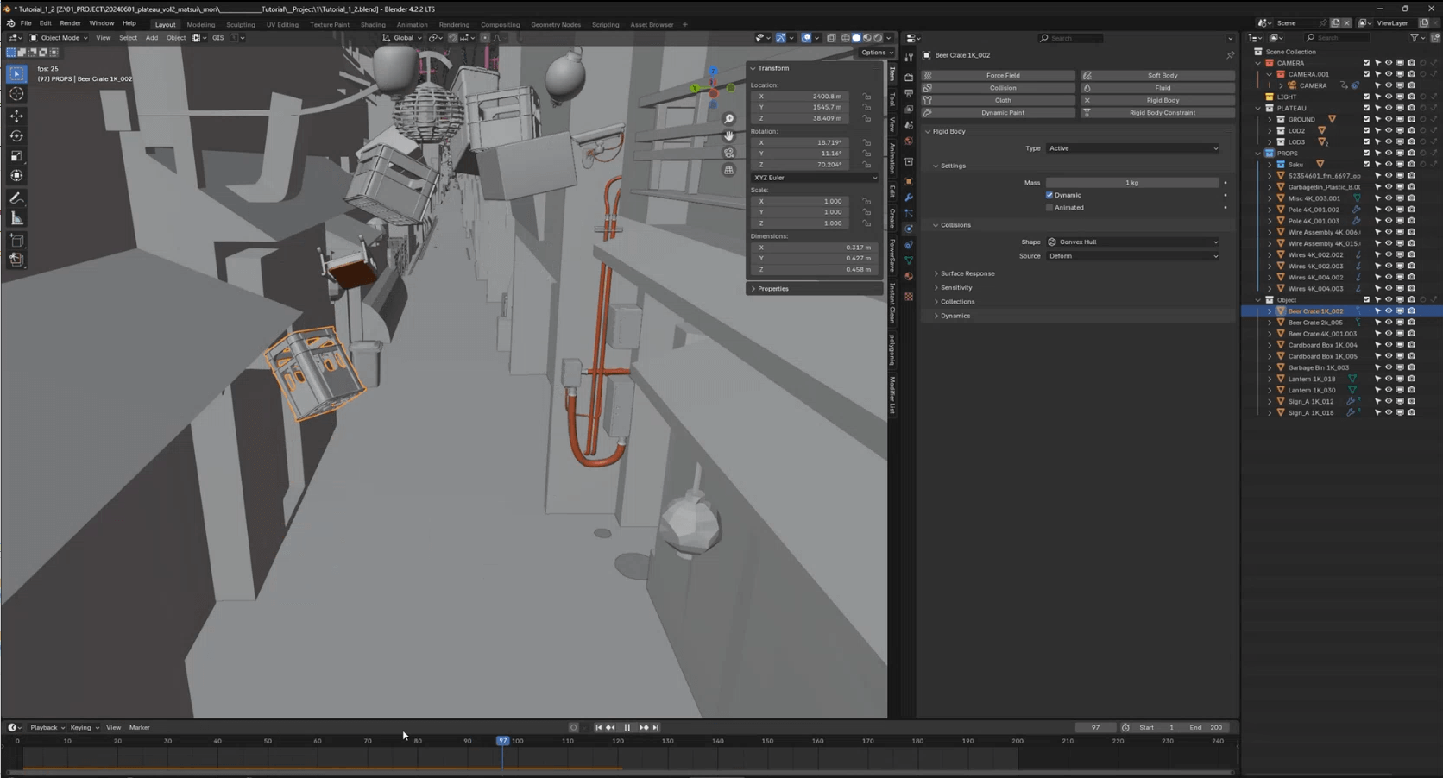1443x778 pixels.
Task: Select the Cursor tool in viewport toolbar
Action: (x=16, y=94)
